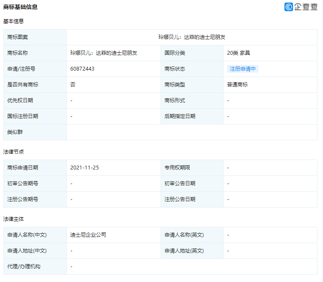Click the 初审公告期号 field label

(x=23, y=184)
